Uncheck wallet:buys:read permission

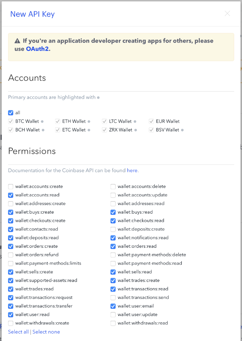pos(113,212)
